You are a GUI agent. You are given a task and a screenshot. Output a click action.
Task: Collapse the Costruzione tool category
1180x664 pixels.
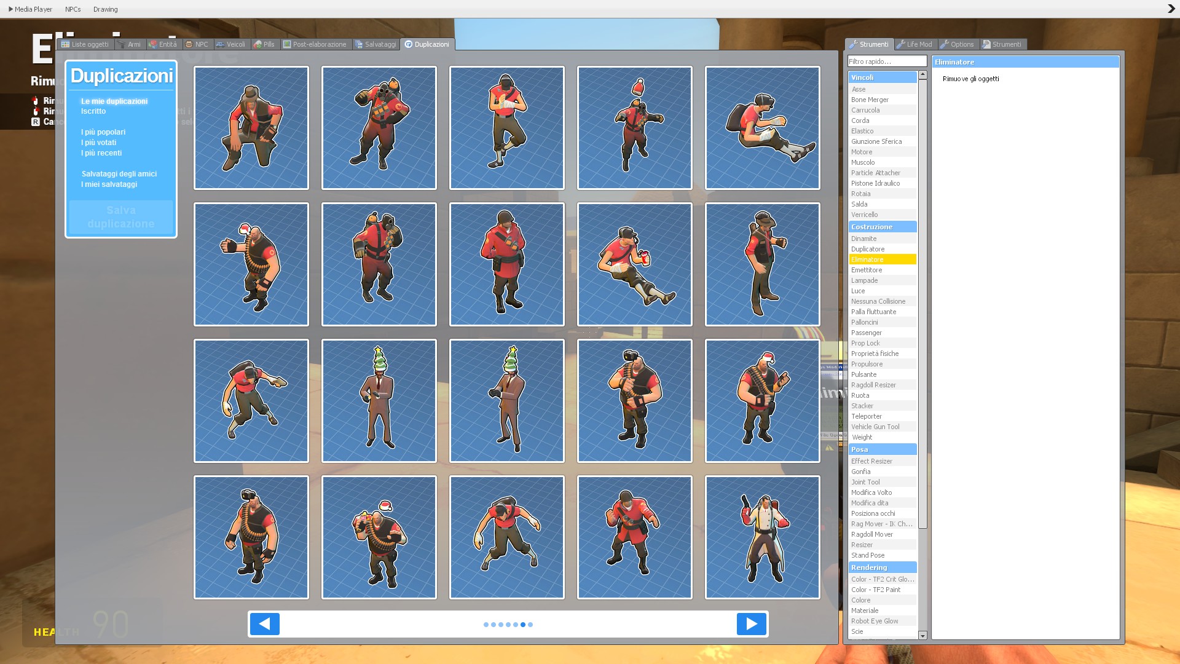click(882, 227)
